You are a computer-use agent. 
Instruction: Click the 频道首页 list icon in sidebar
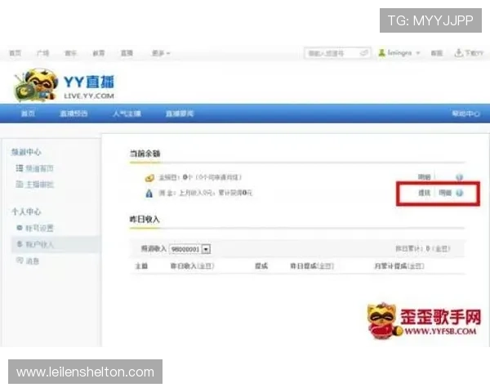point(20,168)
